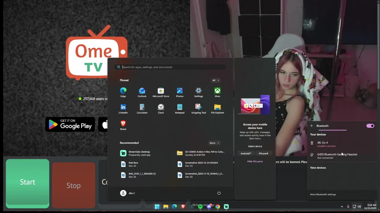380x213 pixels.
Task: Open Settings from Start menu
Action: pyautogui.click(x=199, y=92)
